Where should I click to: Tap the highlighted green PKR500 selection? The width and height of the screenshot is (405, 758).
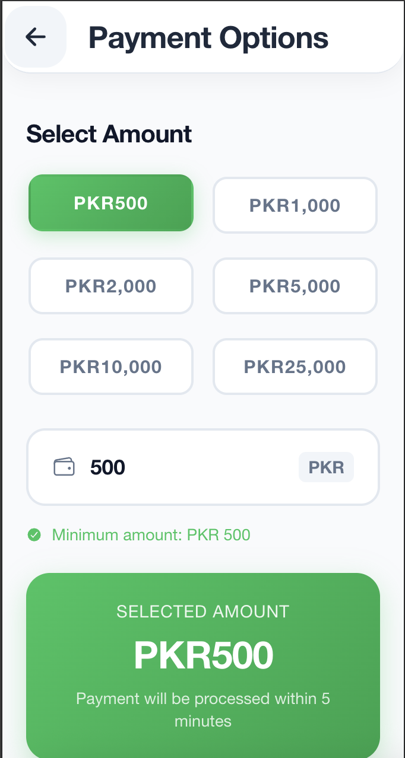click(110, 203)
